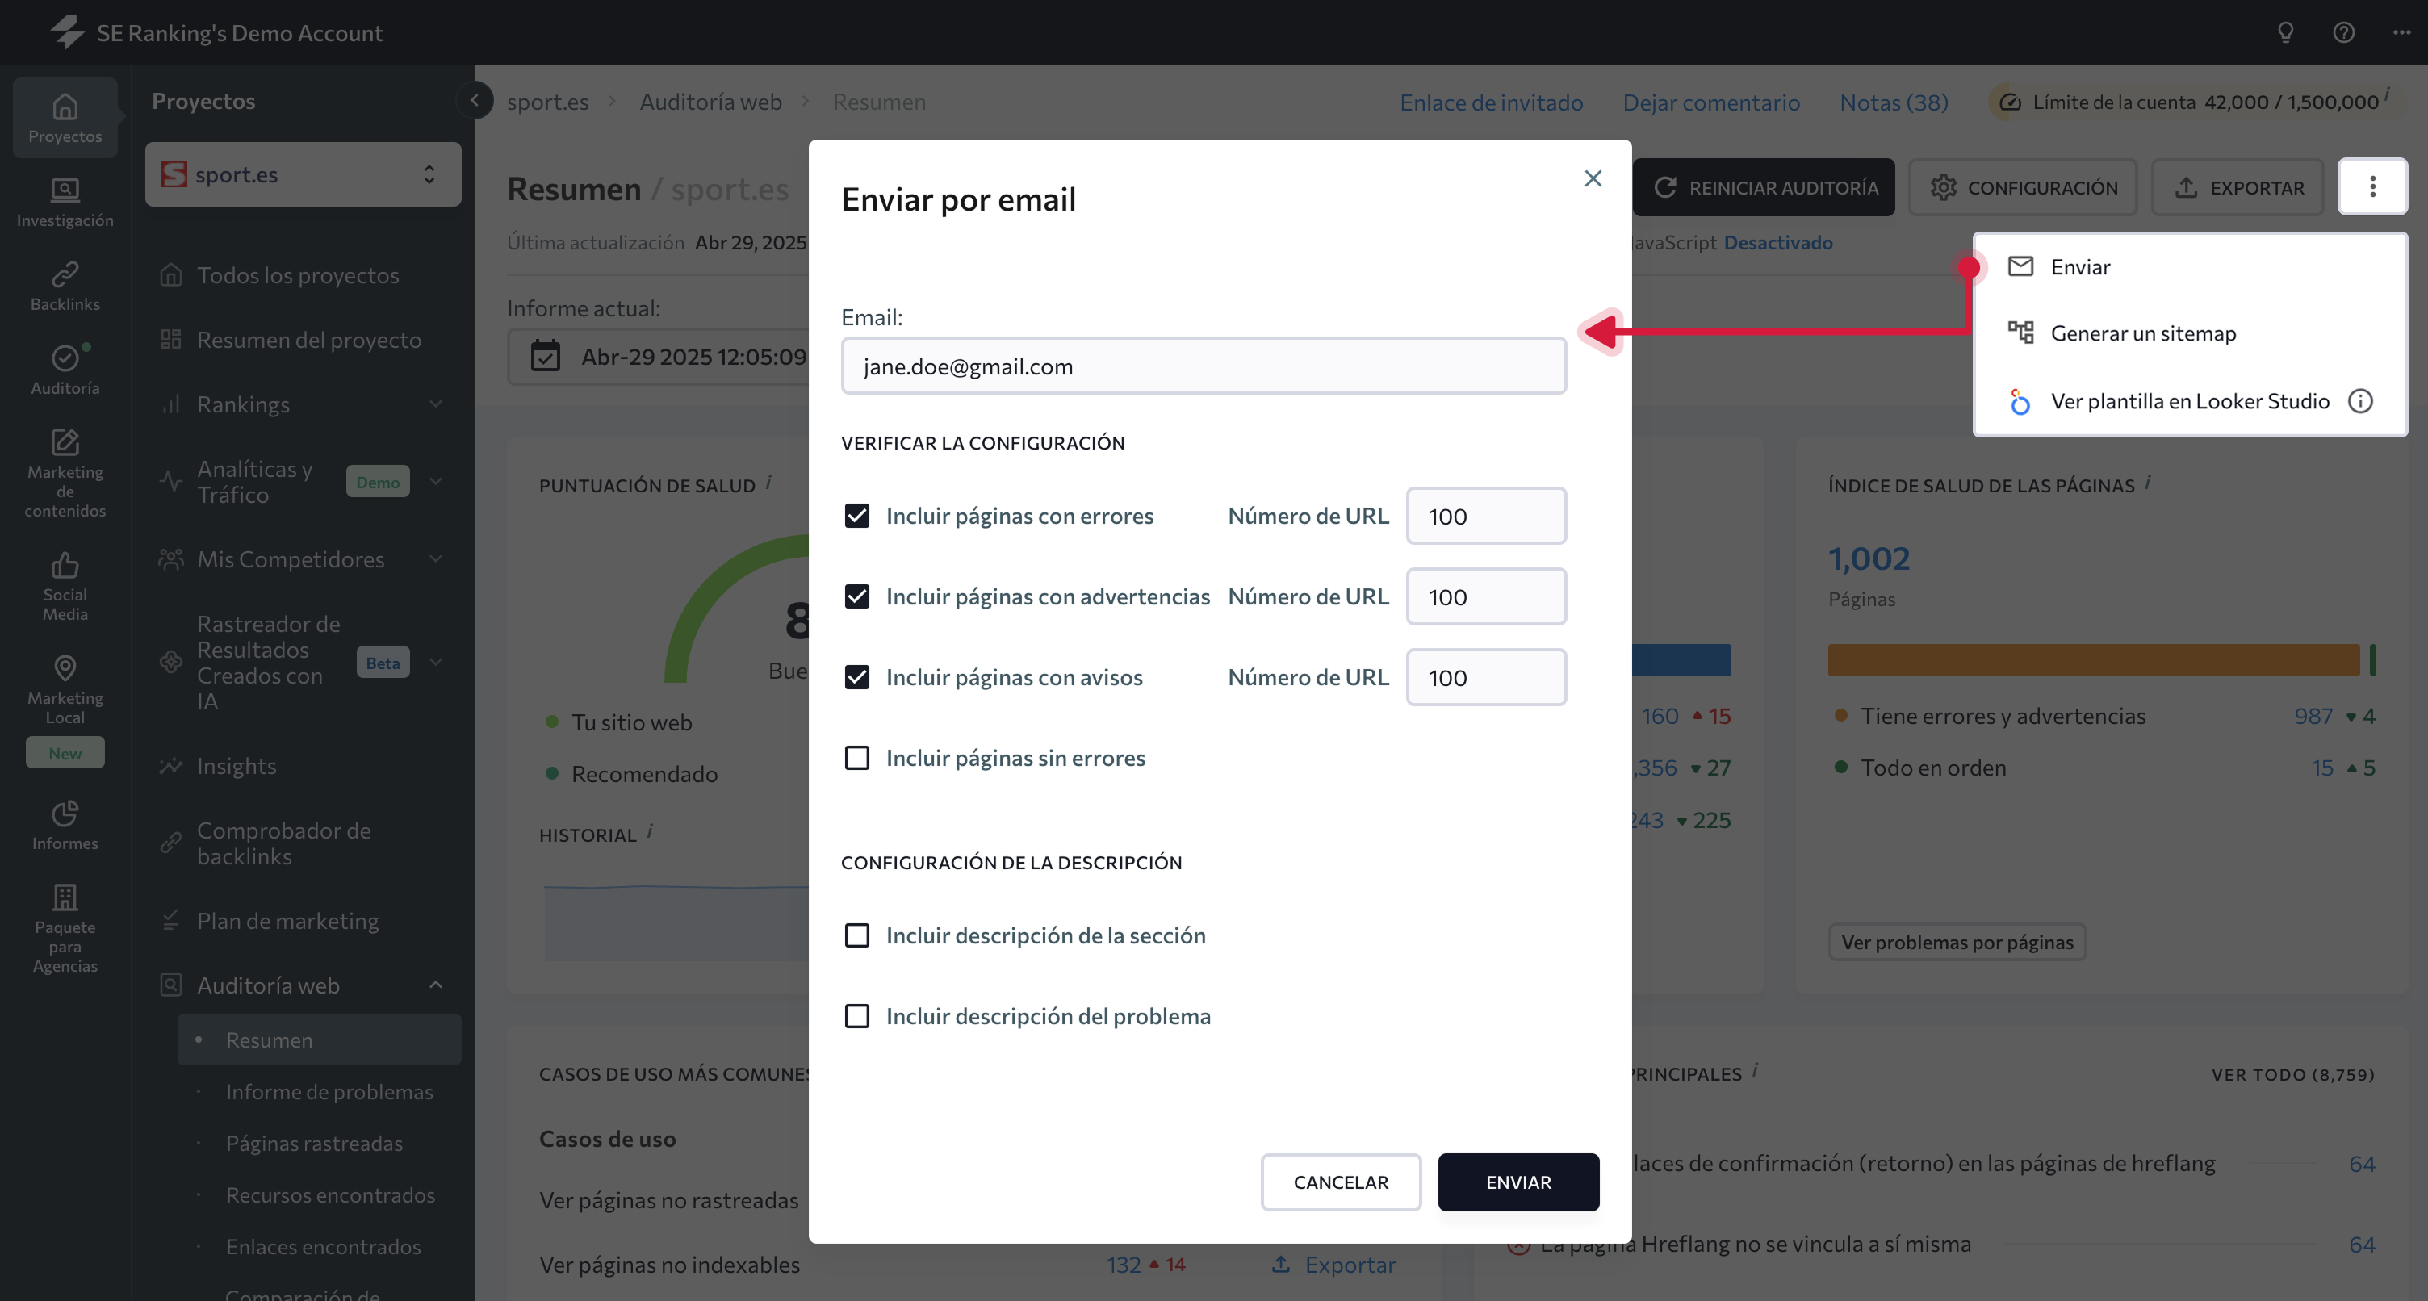Click the Desactivado JavaScript link

point(1777,242)
